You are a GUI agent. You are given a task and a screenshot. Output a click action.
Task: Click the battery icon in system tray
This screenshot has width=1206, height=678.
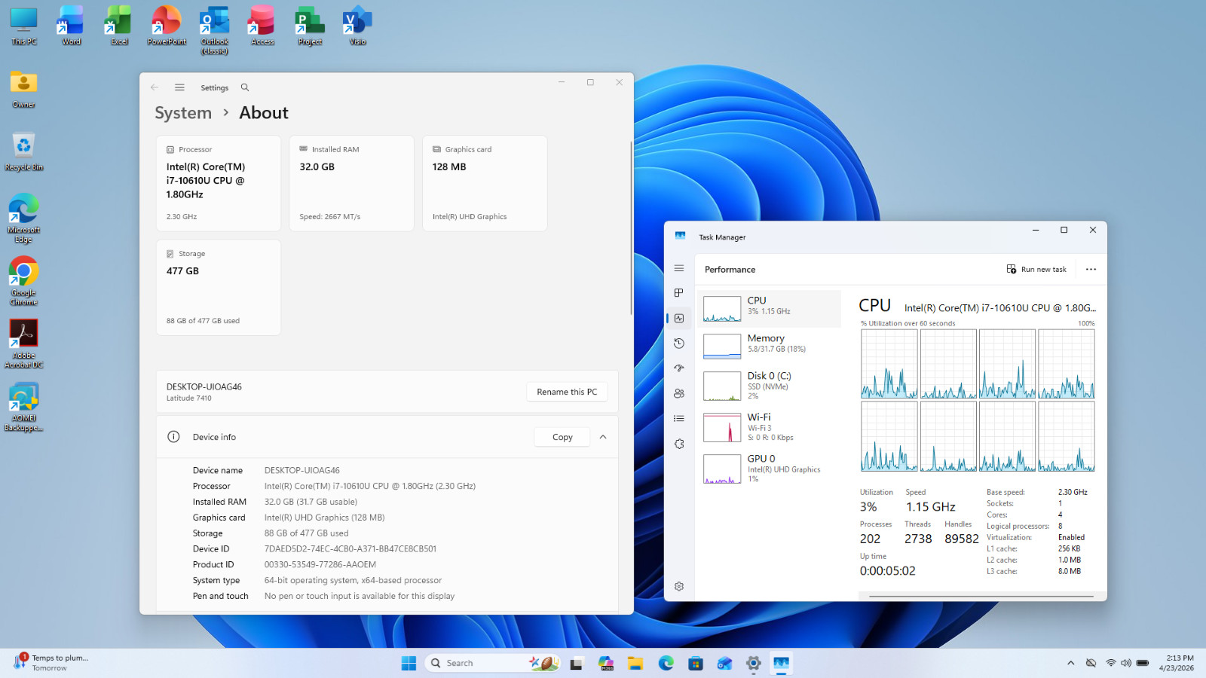[x=1143, y=663]
